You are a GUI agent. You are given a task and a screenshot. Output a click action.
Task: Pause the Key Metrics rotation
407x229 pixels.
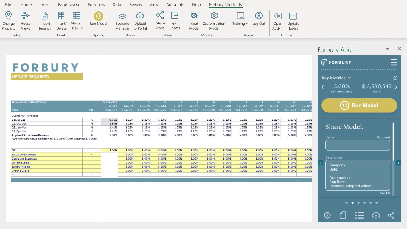395,78
